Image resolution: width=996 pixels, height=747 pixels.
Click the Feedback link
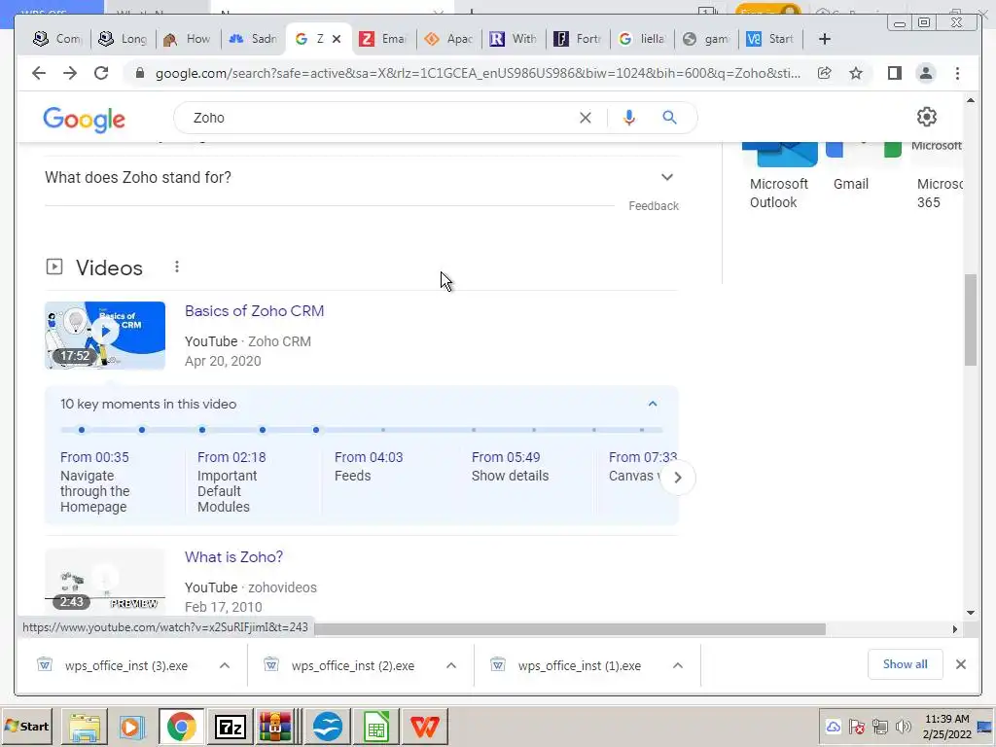coord(653,206)
